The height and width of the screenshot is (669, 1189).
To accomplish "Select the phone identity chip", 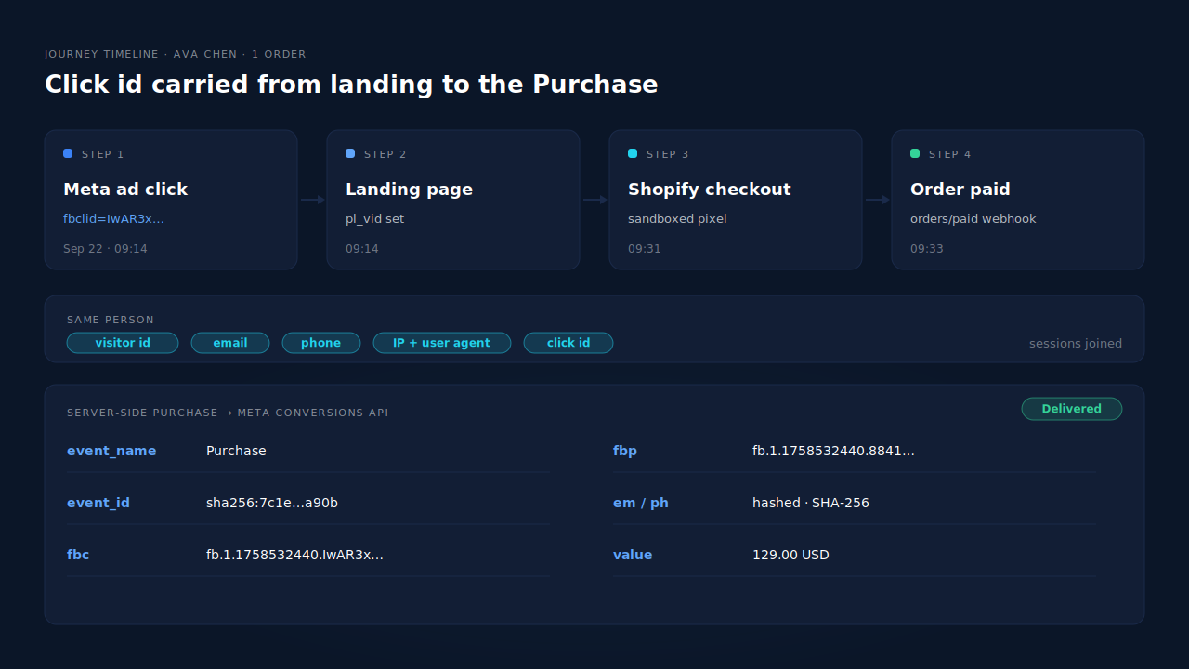I will click(x=321, y=343).
